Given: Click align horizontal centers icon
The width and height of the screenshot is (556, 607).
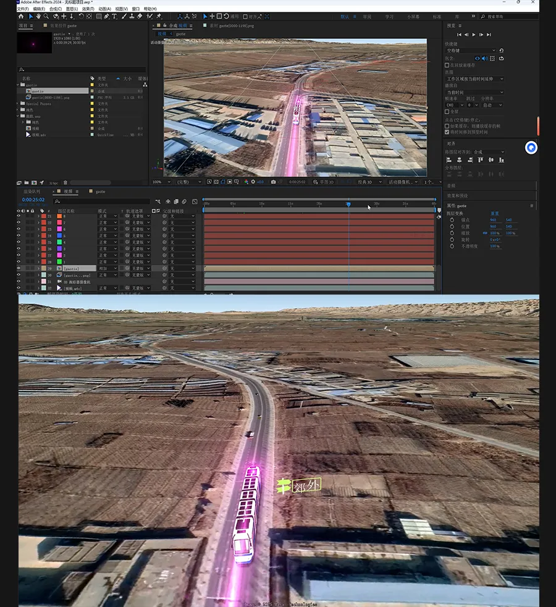Looking at the screenshot, I should pos(459,160).
